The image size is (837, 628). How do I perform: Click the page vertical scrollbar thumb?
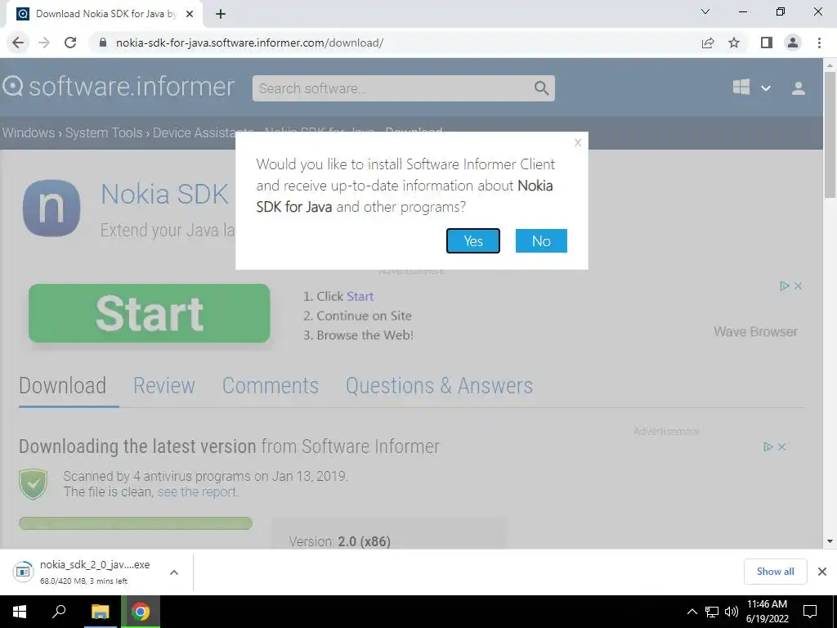click(x=830, y=133)
